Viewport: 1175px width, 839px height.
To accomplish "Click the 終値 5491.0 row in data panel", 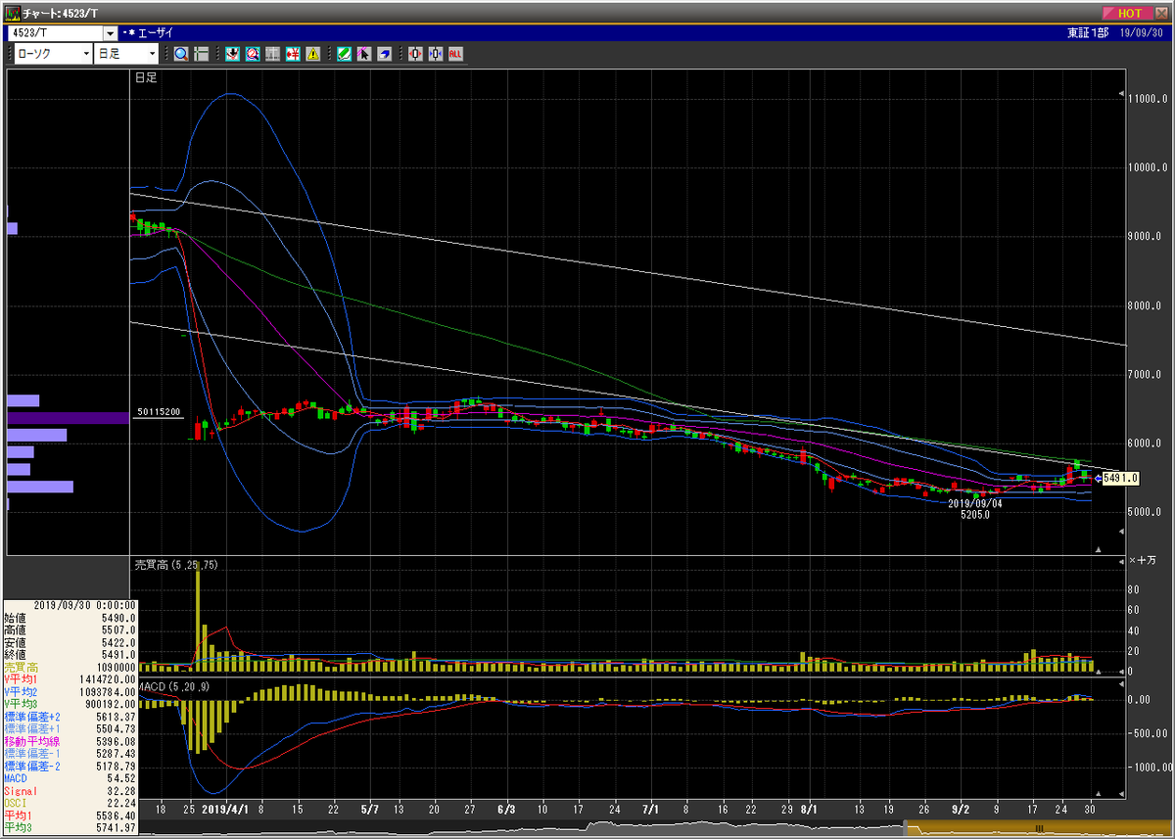I will pyautogui.click(x=70, y=654).
